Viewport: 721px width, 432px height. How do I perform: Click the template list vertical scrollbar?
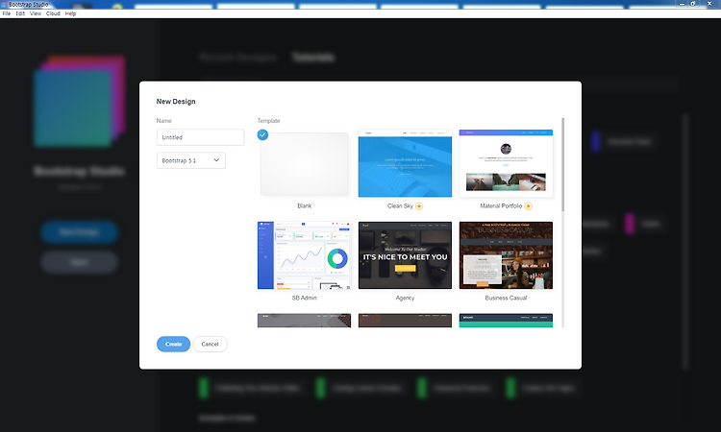coord(562,165)
